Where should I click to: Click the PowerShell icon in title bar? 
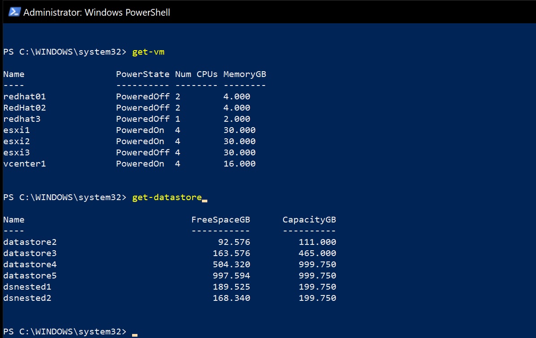[15, 12]
